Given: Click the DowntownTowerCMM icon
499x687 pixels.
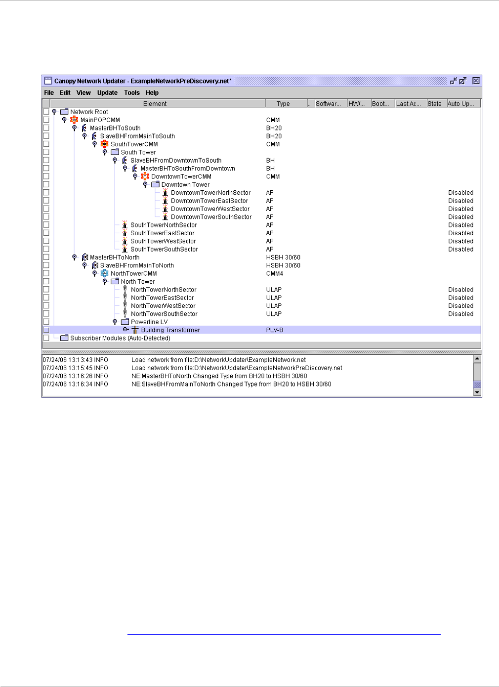Looking at the screenshot, I should click(145, 176).
